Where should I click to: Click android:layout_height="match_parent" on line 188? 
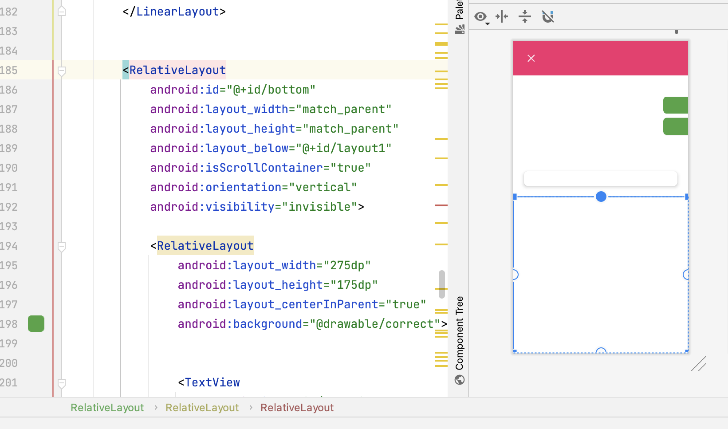click(x=274, y=129)
